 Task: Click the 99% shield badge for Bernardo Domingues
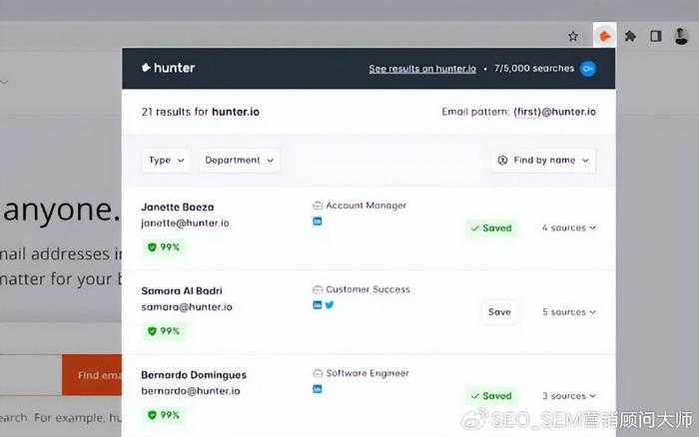(163, 415)
